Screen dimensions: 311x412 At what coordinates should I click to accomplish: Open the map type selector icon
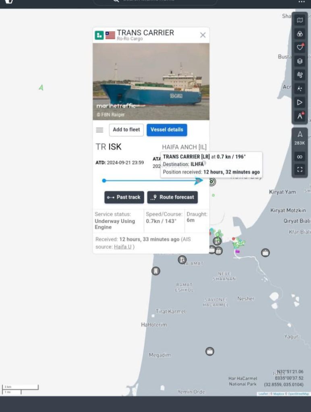coord(300,20)
